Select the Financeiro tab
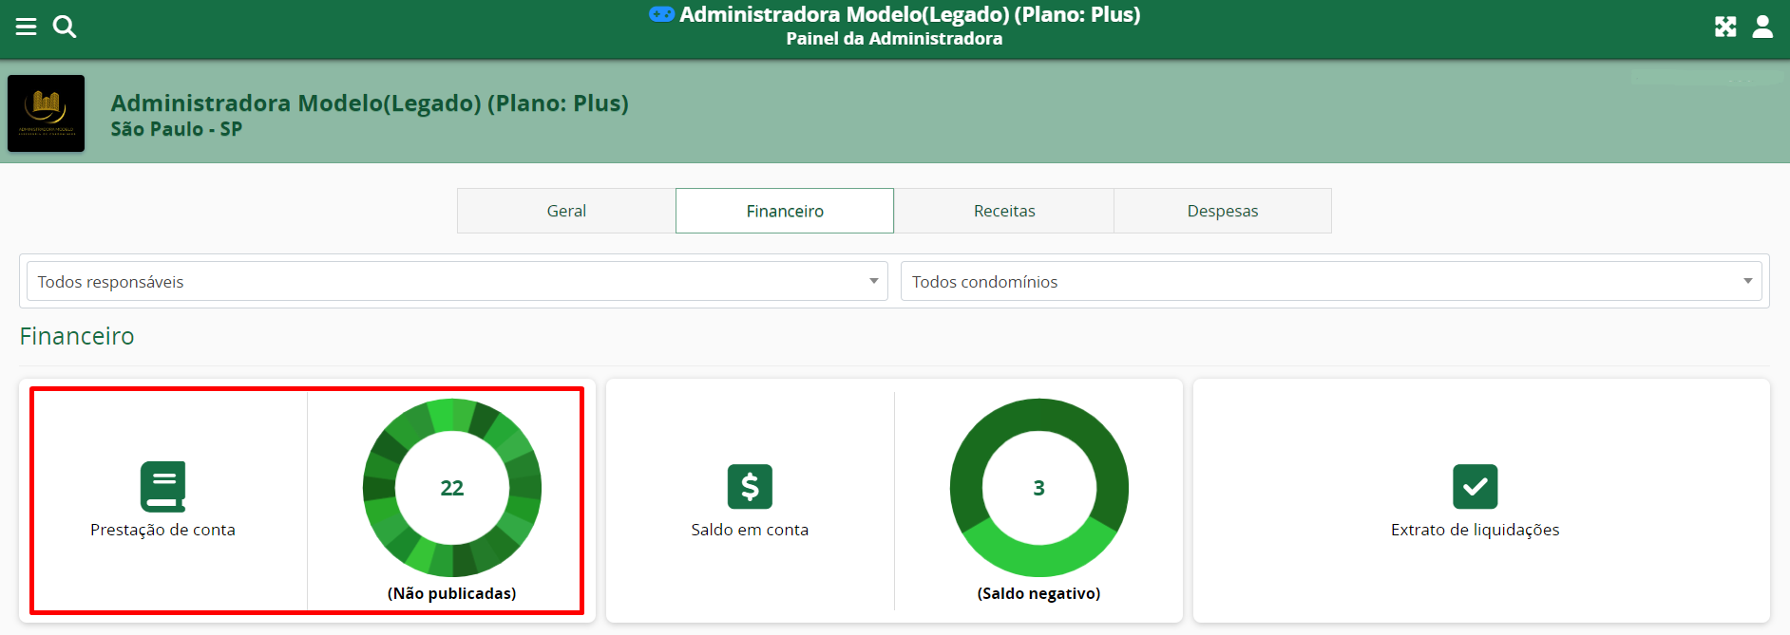This screenshot has width=1790, height=635. 785,211
